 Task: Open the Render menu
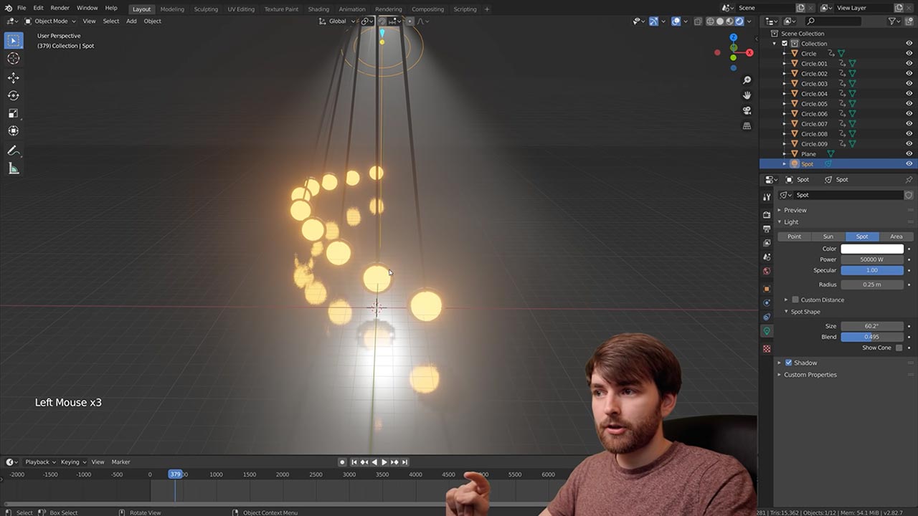pos(60,8)
